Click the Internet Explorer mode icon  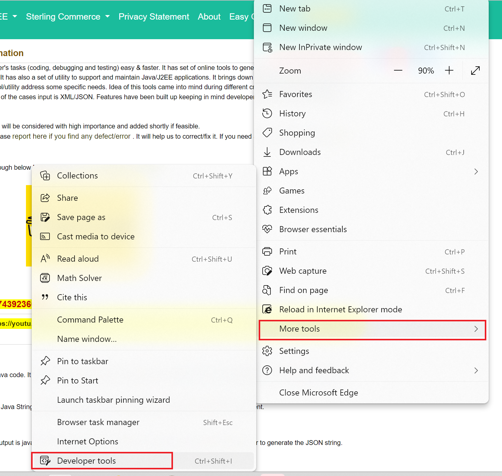click(x=267, y=309)
